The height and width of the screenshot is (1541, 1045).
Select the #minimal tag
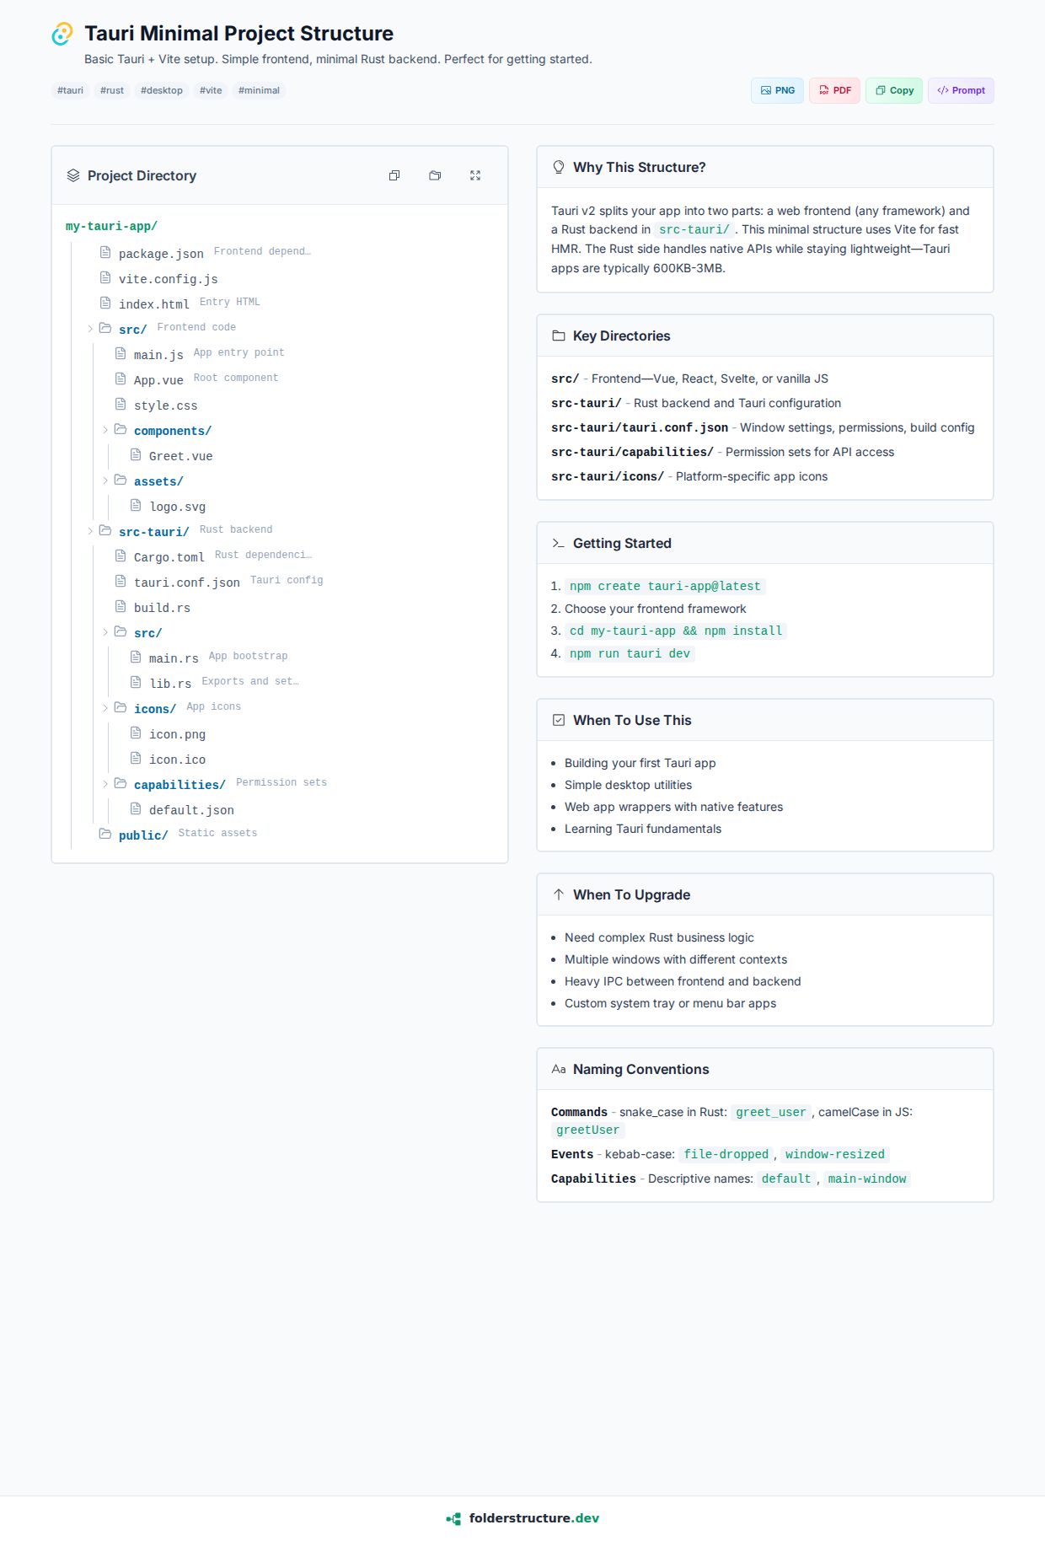(x=259, y=90)
